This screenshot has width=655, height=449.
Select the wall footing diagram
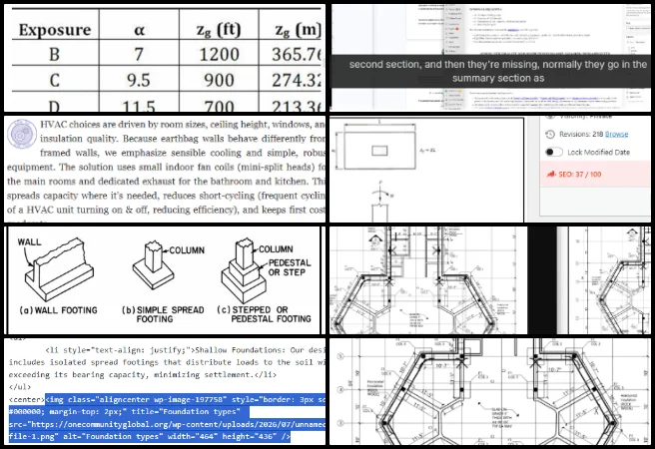(59, 276)
